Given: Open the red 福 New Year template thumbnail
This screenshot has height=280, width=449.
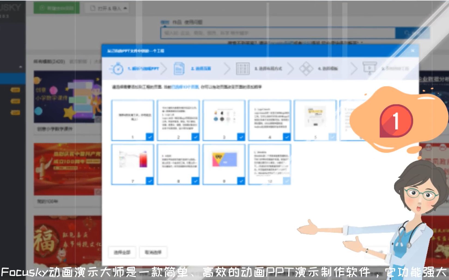Looking at the screenshot, I should (68, 241).
